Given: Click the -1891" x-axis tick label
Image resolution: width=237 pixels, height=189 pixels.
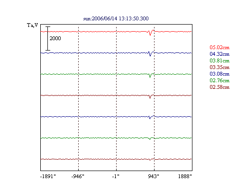Looking at the screenshot, I should coord(48,176).
